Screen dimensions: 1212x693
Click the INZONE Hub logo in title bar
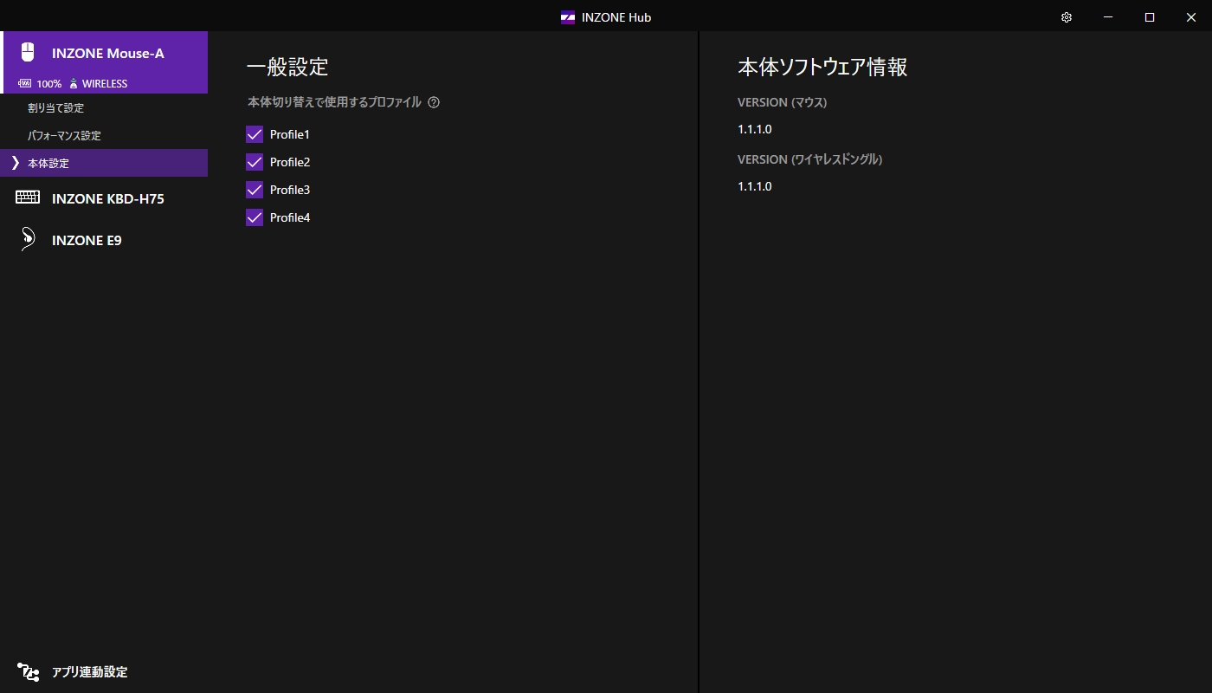[568, 17]
